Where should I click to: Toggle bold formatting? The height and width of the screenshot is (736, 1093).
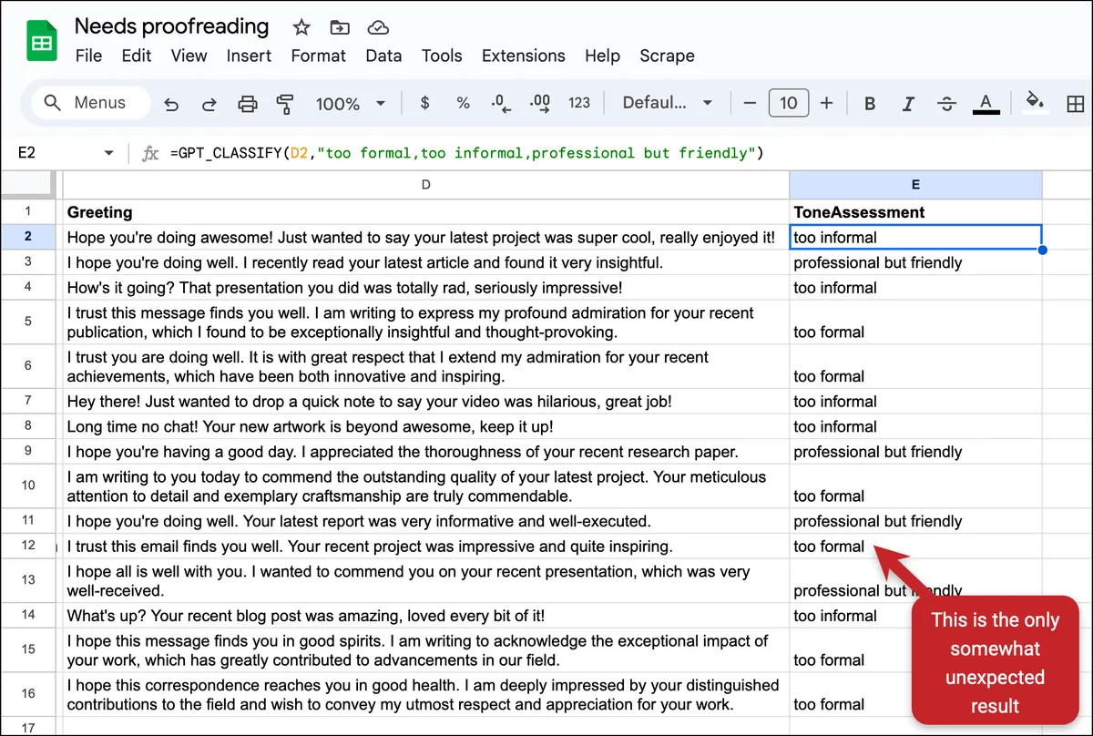click(870, 104)
